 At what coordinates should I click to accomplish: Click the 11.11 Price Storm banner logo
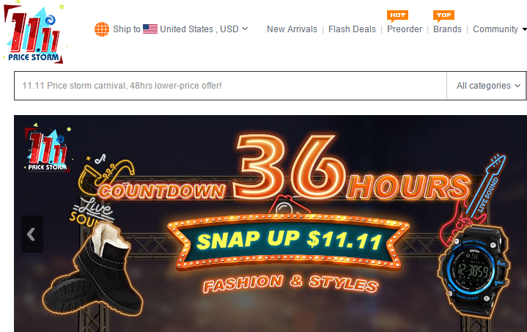[47, 148]
